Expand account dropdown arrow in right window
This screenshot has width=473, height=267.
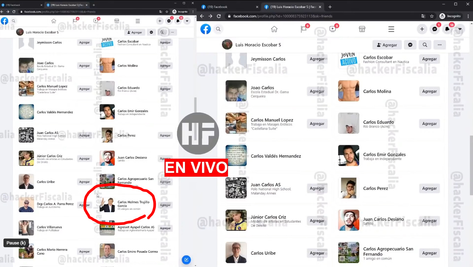click(x=460, y=29)
